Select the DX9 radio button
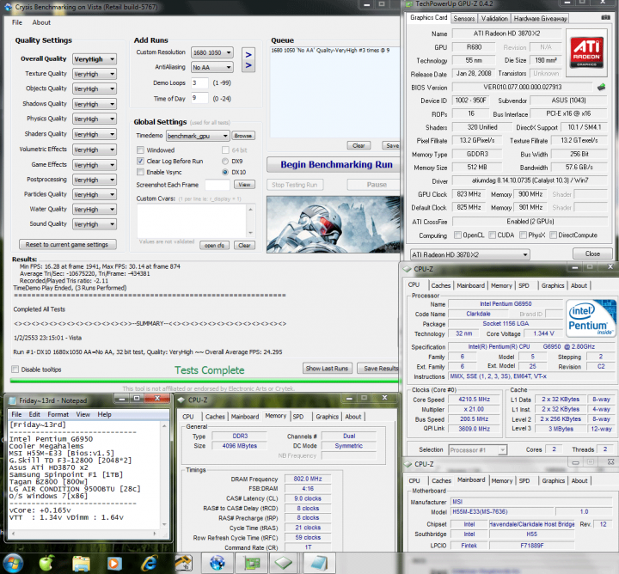The height and width of the screenshot is (574, 619). click(x=225, y=161)
